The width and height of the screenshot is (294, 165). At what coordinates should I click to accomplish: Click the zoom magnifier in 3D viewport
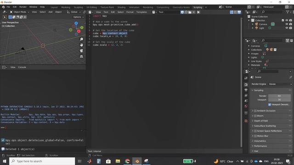click(x=81, y=39)
